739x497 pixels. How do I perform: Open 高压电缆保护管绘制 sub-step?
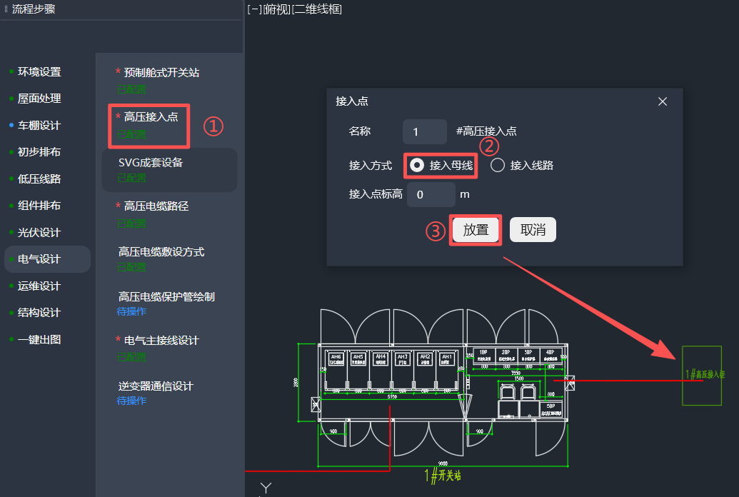click(x=166, y=296)
